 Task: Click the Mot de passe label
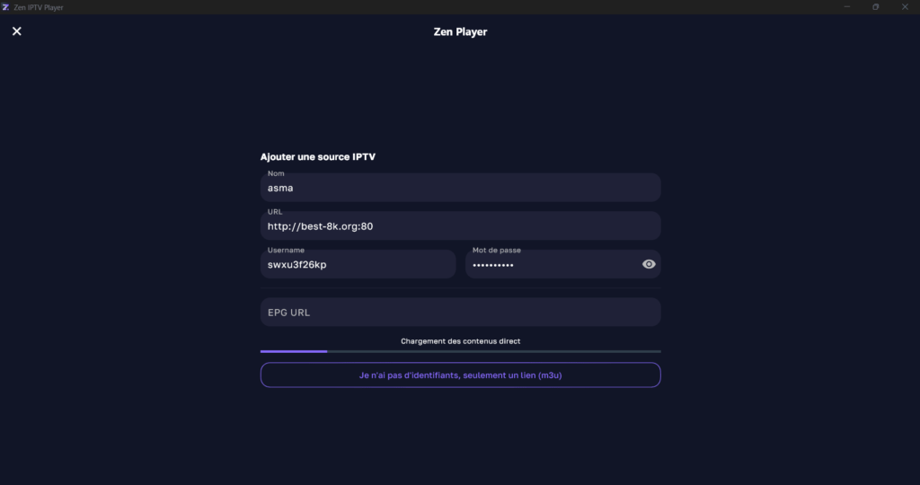coord(496,251)
